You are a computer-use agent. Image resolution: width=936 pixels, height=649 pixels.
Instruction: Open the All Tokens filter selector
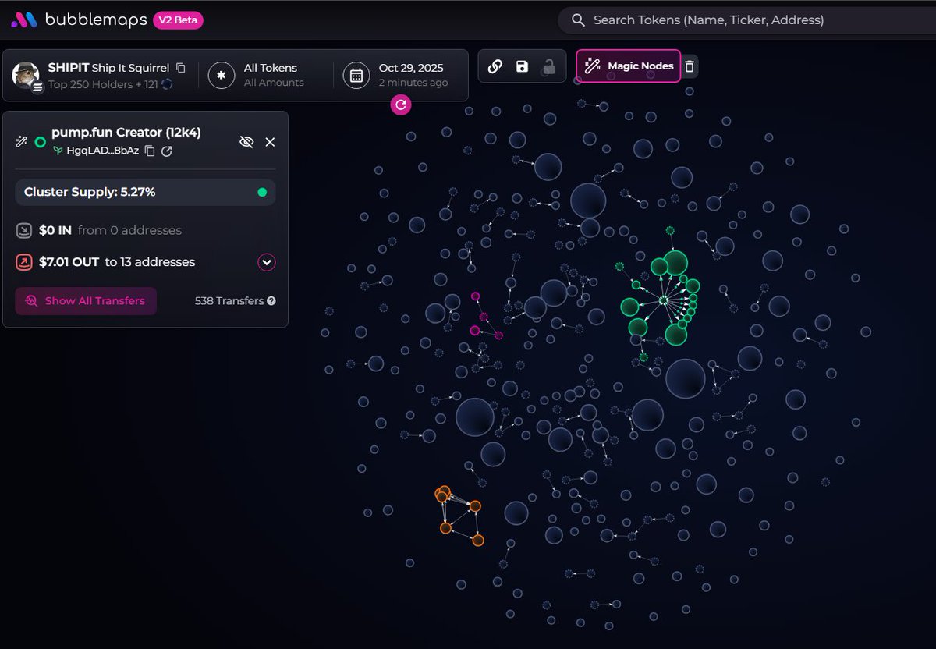click(x=261, y=75)
